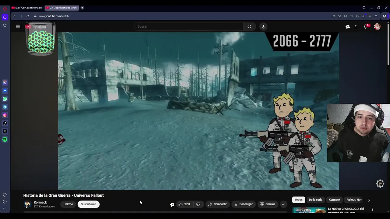This screenshot has height=219, width=390.
Task: Like the video (27 K)
Action: (x=185, y=204)
